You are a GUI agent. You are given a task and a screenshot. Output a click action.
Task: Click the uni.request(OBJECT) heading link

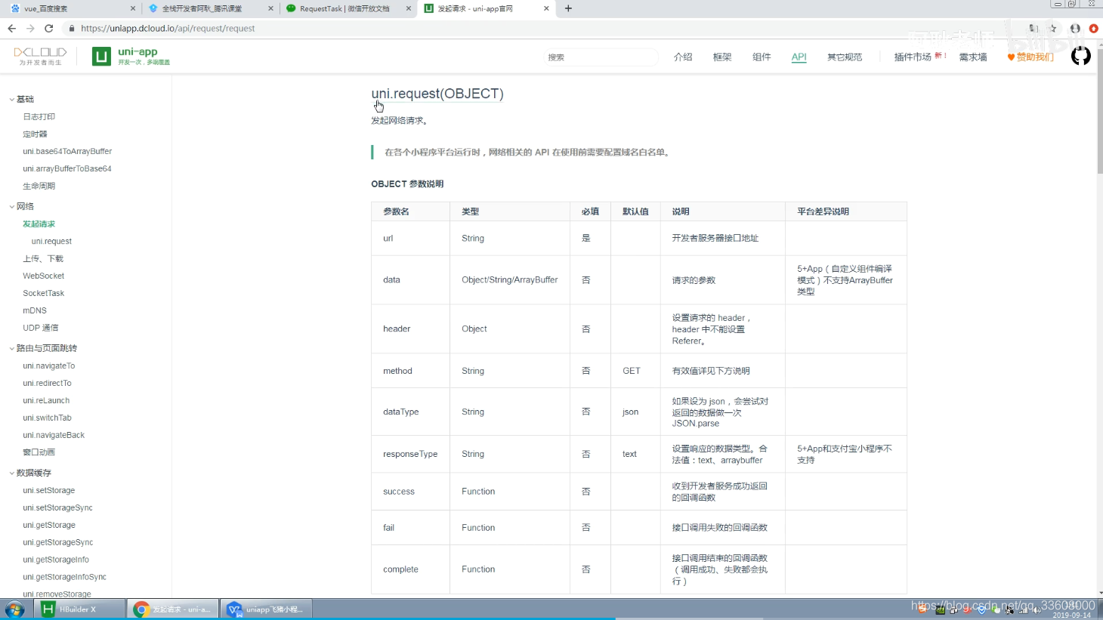coord(437,94)
